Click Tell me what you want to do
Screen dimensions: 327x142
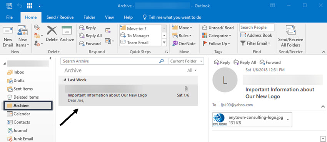click(172, 18)
